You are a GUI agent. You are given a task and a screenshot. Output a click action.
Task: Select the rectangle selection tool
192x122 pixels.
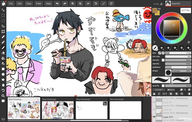(3, 15)
